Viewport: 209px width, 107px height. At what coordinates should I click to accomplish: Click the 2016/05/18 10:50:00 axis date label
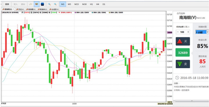coord(165,104)
